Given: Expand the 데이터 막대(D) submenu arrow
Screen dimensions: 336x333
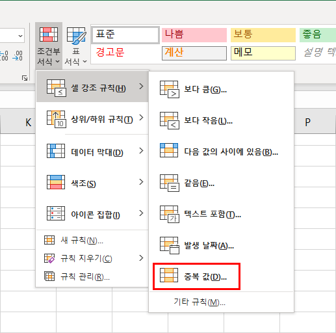Looking at the screenshot, I should click(141, 151).
